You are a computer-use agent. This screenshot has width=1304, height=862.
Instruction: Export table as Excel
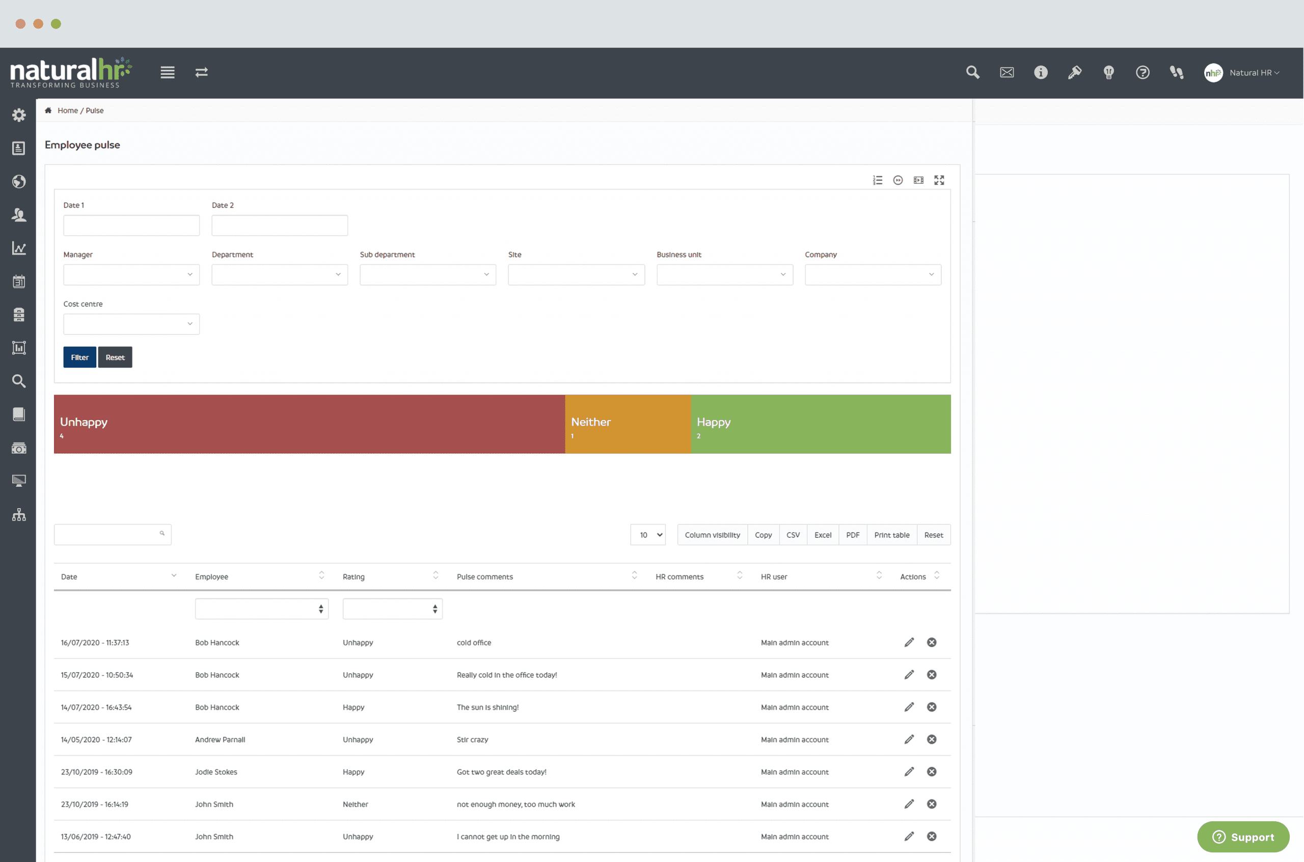point(823,535)
